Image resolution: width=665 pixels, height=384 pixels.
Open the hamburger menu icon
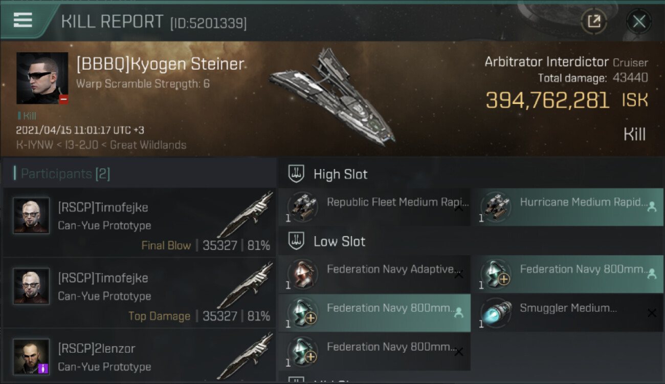click(23, 20)
